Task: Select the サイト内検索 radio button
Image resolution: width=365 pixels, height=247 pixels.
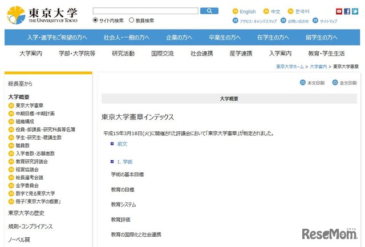Action: click(x=95, y=20)
